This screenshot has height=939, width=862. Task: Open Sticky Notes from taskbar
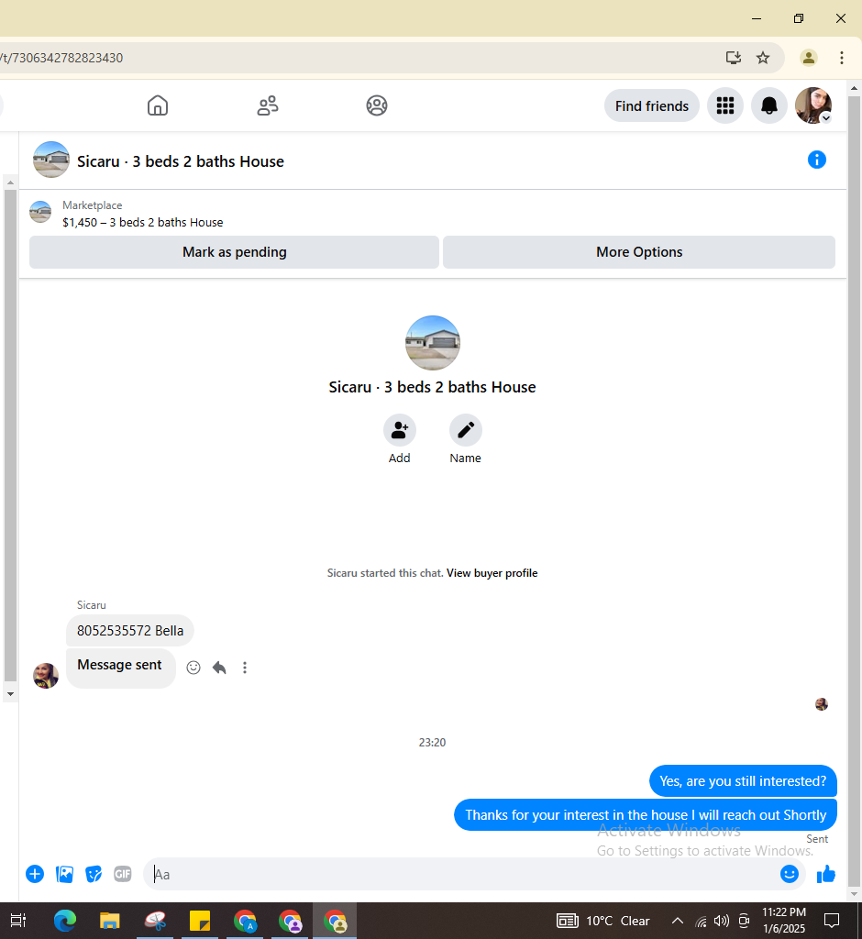200,921
